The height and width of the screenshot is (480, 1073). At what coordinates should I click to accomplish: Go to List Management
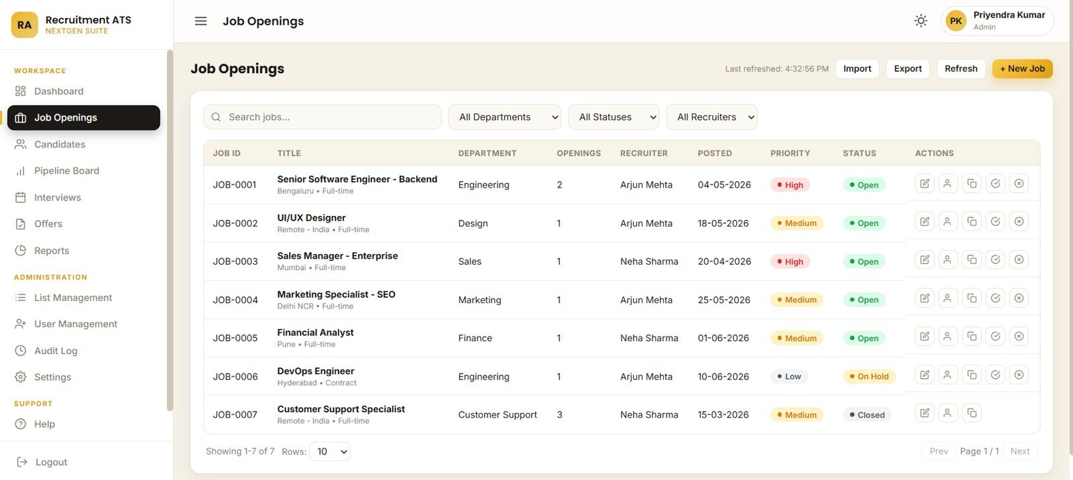(x=84, y=298)
